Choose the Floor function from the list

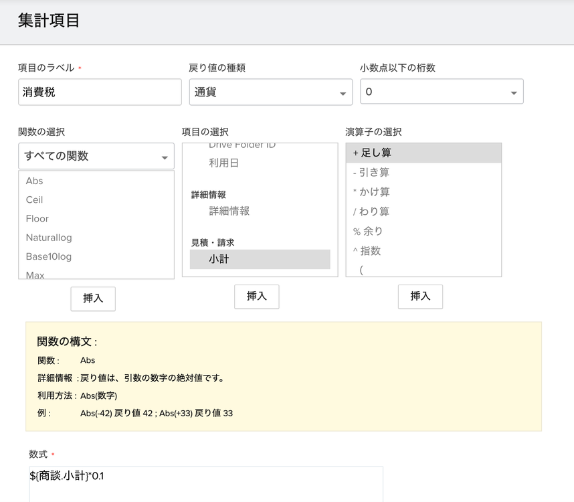point(37,219)
